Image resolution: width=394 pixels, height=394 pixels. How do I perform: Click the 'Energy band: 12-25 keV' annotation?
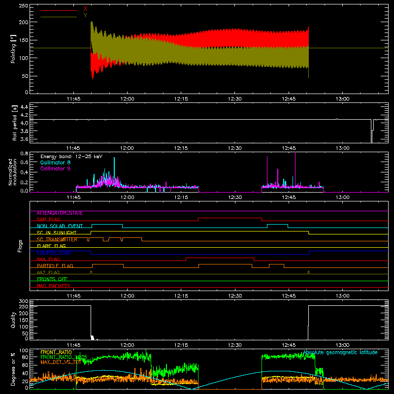pos(71,157)
